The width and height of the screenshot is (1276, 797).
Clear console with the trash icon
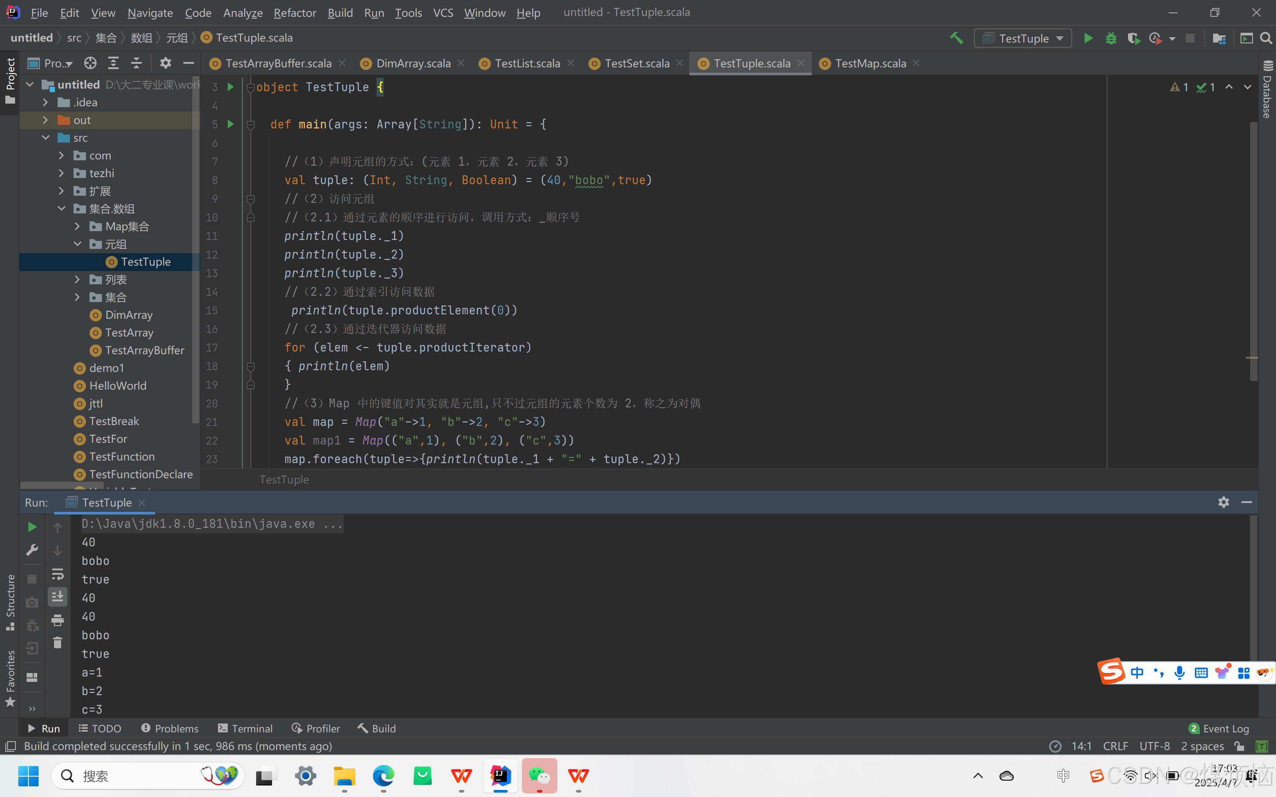coord(58,642)
